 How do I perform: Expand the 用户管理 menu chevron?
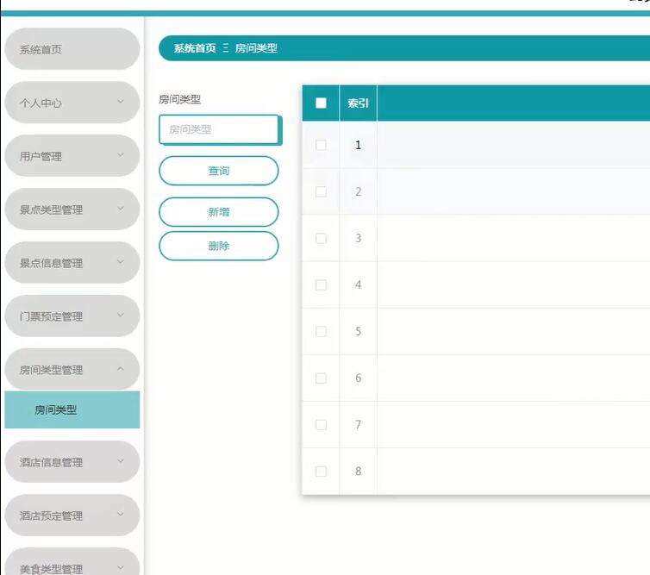point(120,155)
